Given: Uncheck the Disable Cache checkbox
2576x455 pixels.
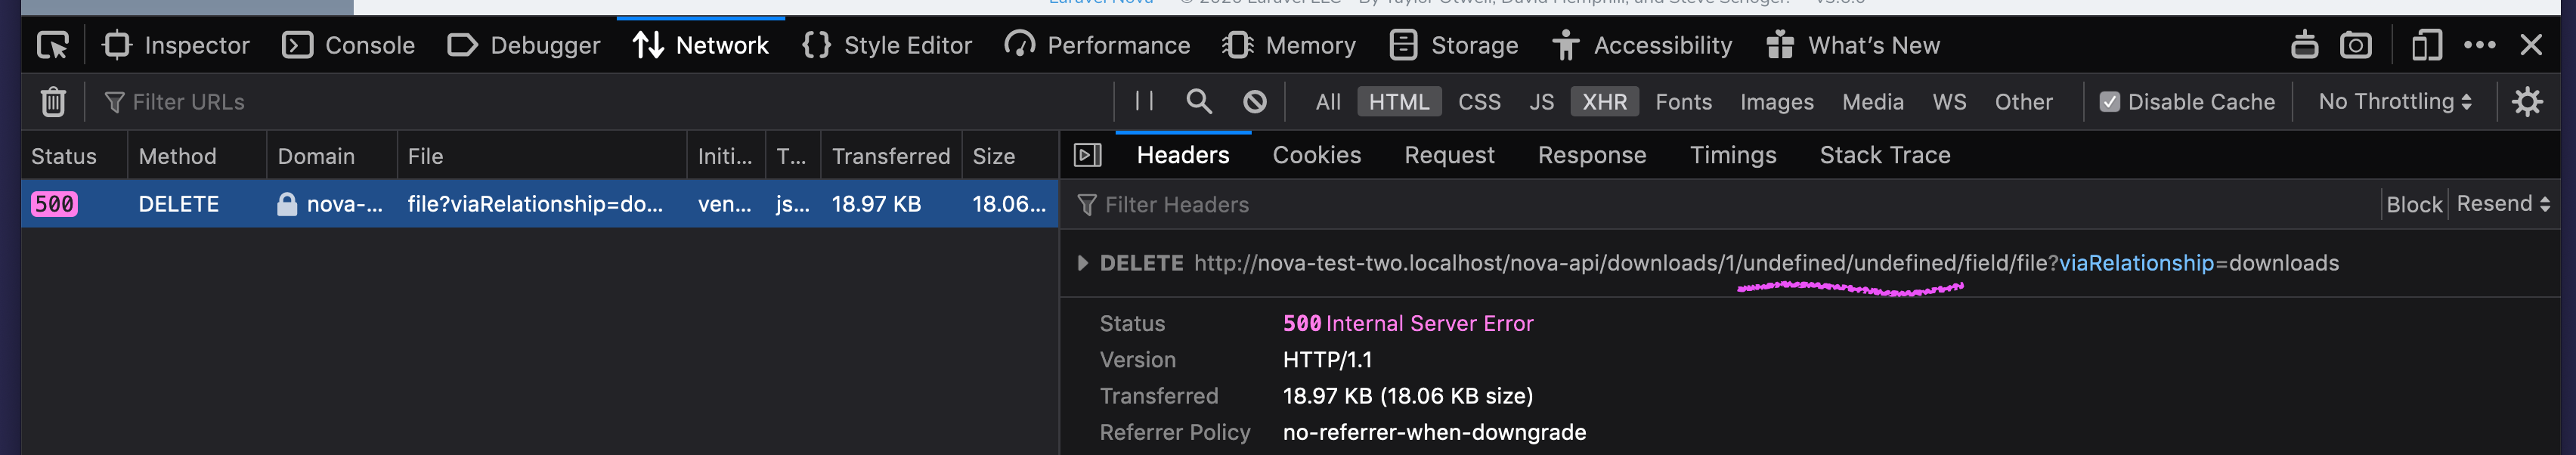Looking at the screenshot, I should [2110, 101].
